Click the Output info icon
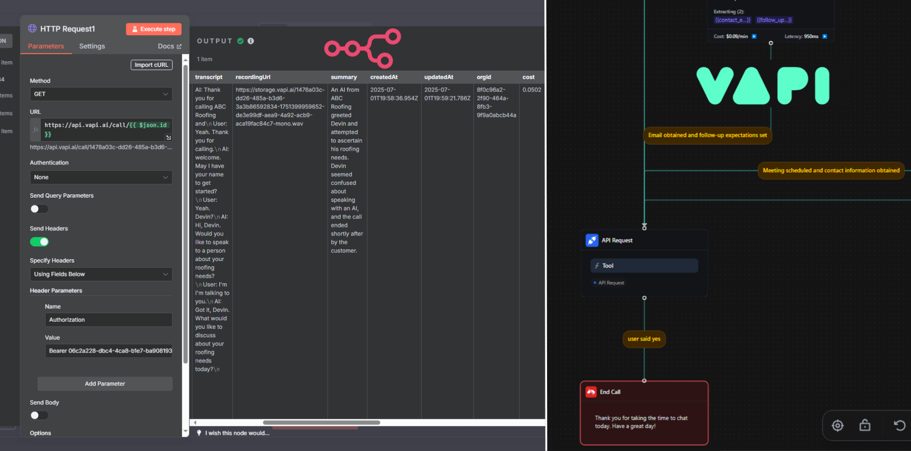Screen dimensions: 911x451 (x=251, y=41)
